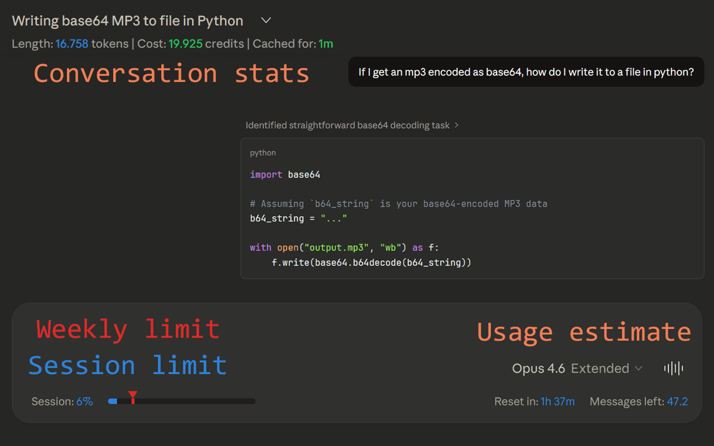Click the user message about mp3 base64
The image size is (714, 446).
pyautogui.click(x=526, y=72)
